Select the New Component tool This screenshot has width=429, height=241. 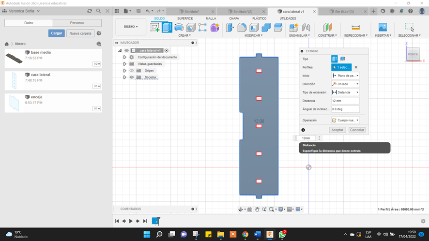tap(293, 28)
